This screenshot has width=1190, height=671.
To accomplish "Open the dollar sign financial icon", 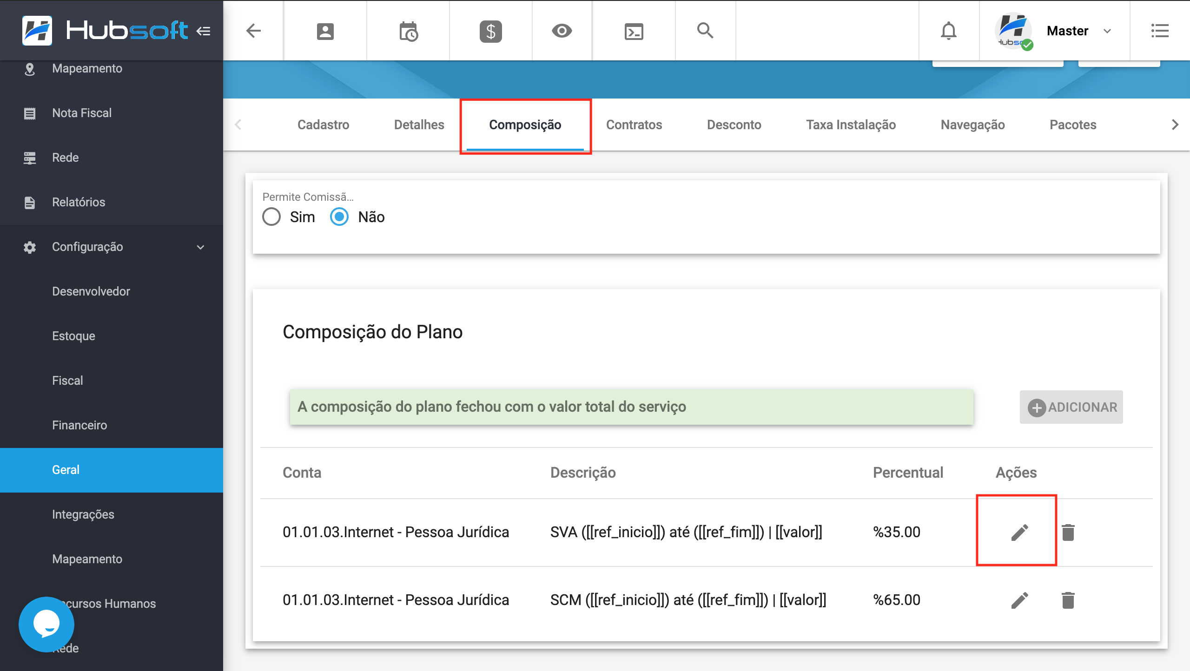I will (490, 31).
